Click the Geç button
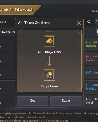Viewport: 98px width, 122px height. click(33, 101)
